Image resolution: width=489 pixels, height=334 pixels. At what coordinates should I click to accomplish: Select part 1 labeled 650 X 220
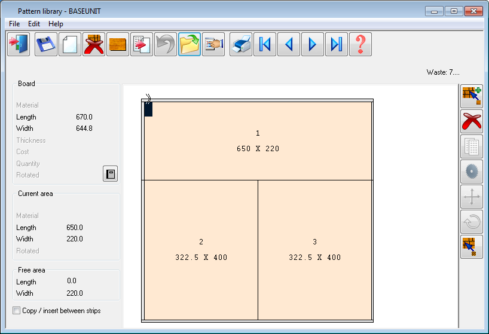tap(258, 141)
